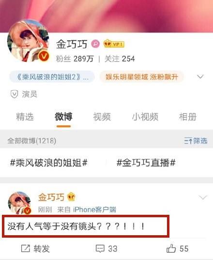This screenshot has width=213, height=260.
Task: Switch to the 精选 tab
Action: (x=25, y=117)
